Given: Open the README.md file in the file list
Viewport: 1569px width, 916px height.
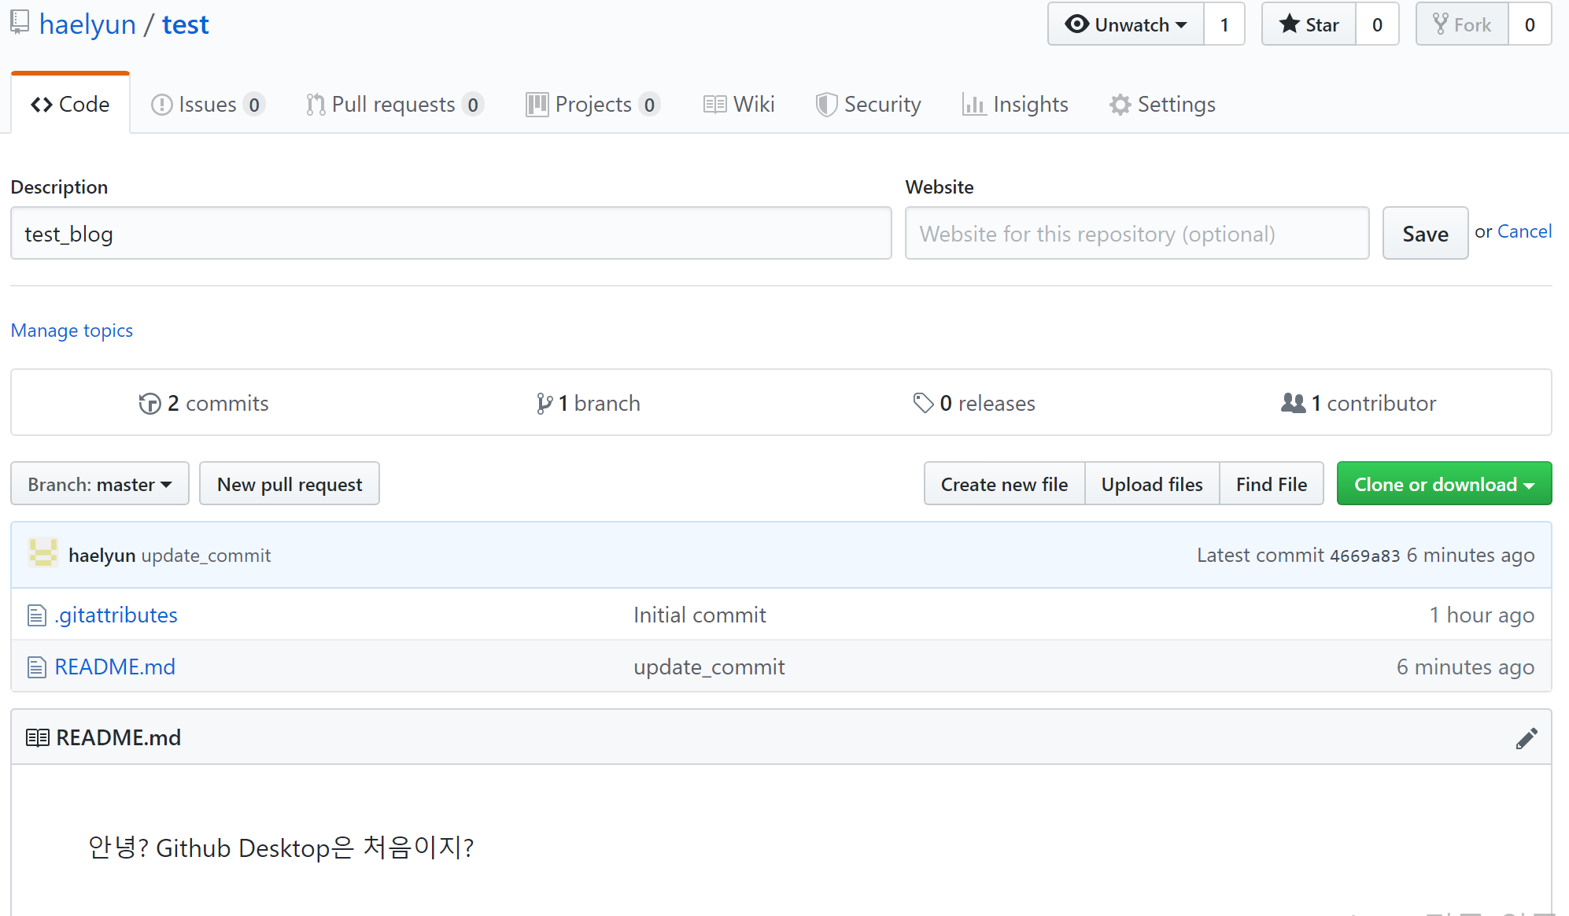Looking at the screenshot, I should [x=115, y=667].
